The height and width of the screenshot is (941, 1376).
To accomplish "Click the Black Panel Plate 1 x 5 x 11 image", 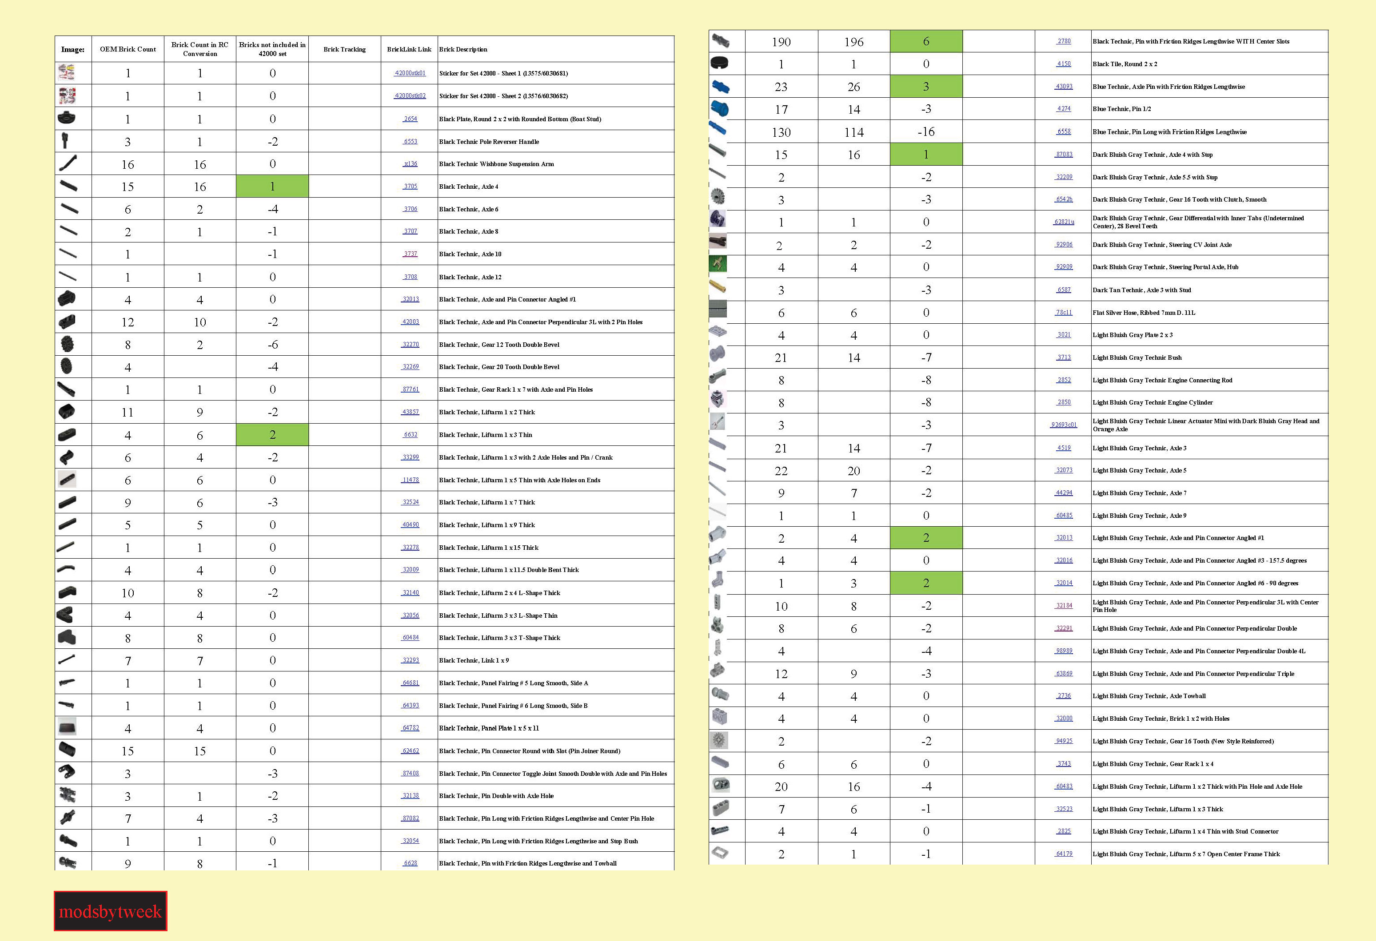I will pos(67,727).
